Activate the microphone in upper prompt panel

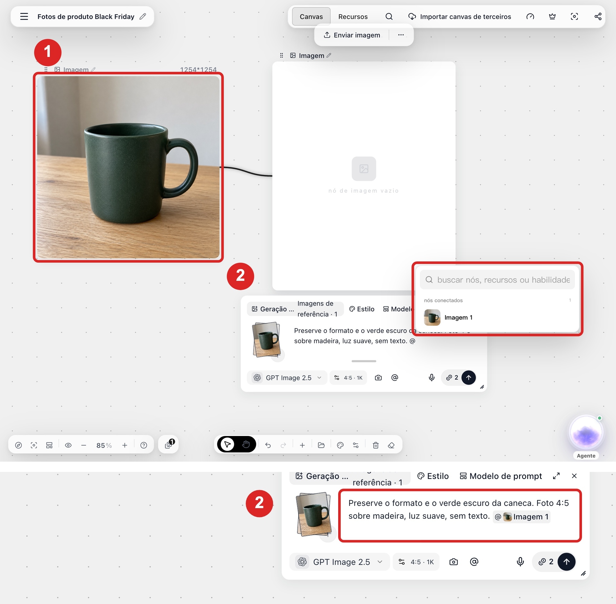[x=432, y=378]
